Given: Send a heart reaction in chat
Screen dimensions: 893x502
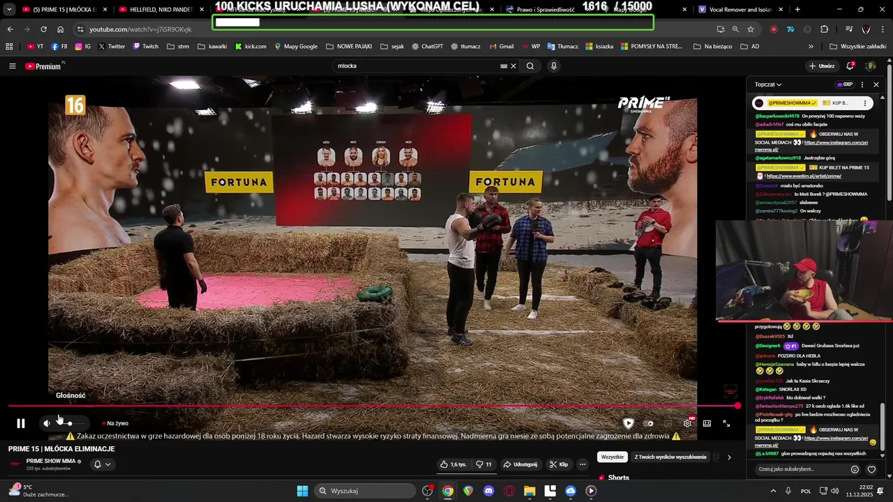Looking at the screenshot, I should tap(871, 469).
